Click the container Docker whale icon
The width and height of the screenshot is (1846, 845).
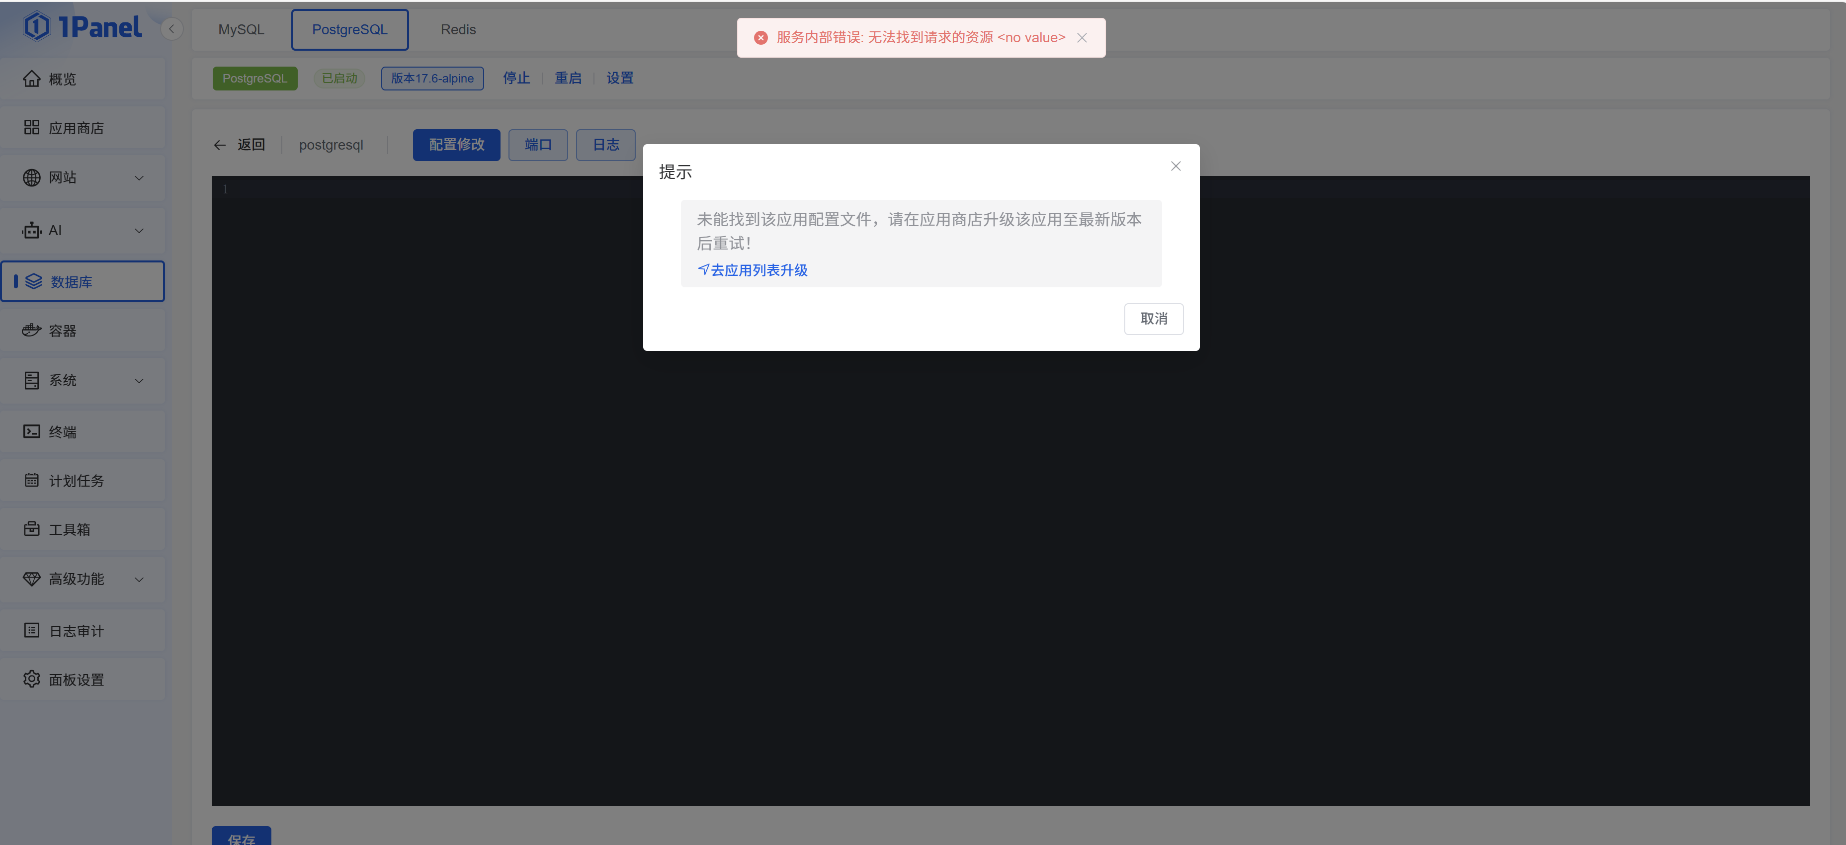pyautogui.click(x=31, y=331)
